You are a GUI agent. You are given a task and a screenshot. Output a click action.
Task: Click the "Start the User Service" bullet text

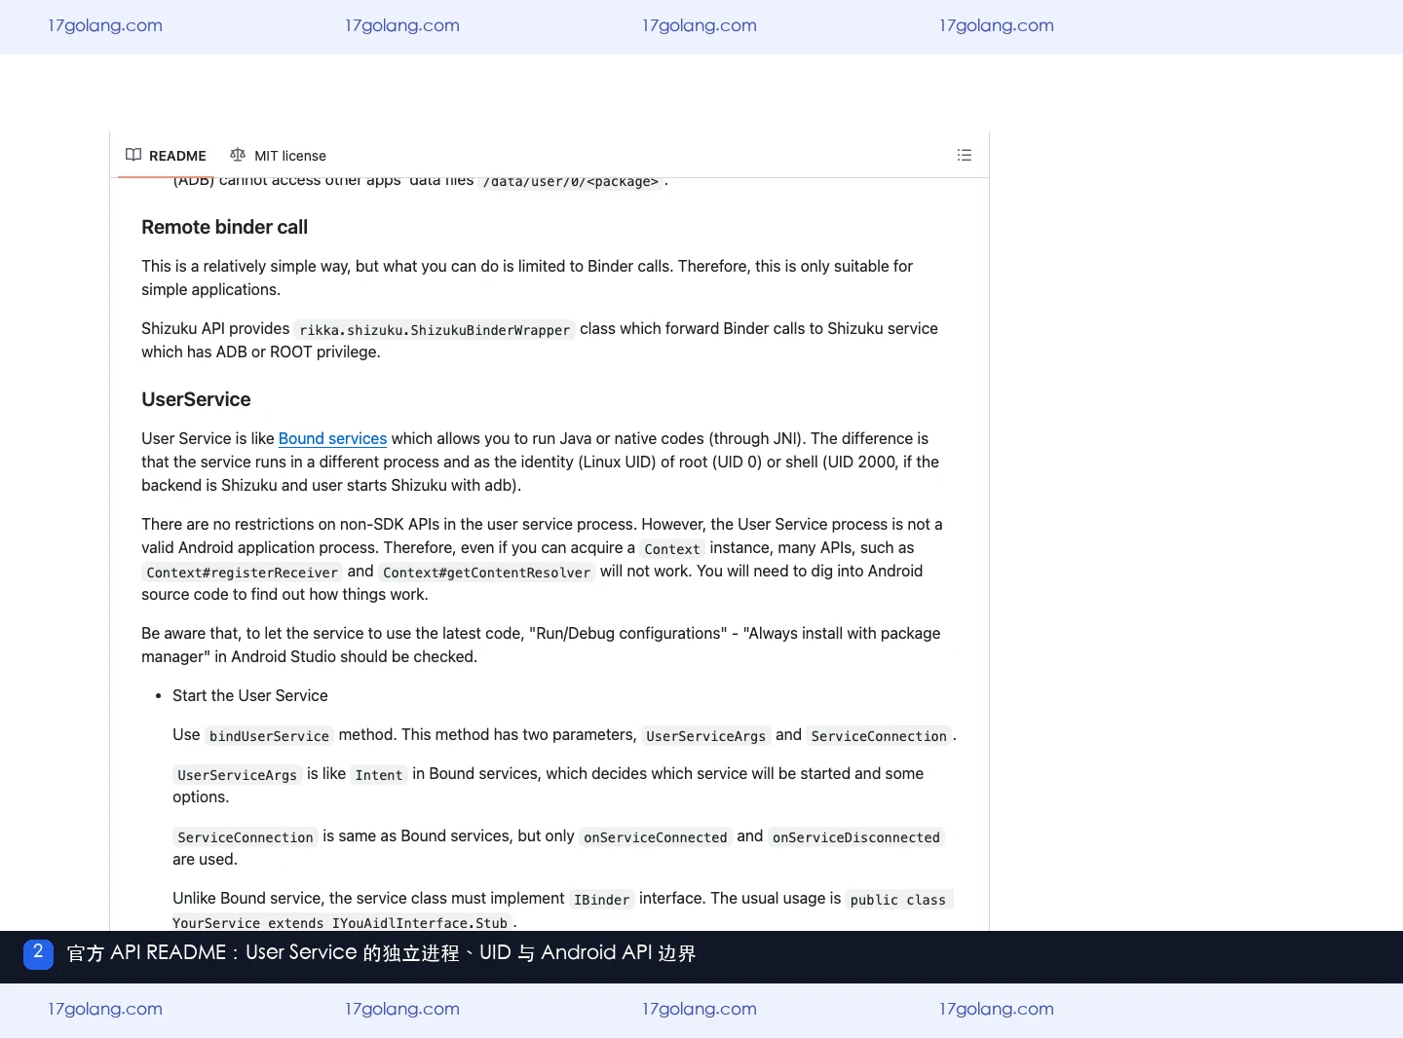tap(250, 695)
